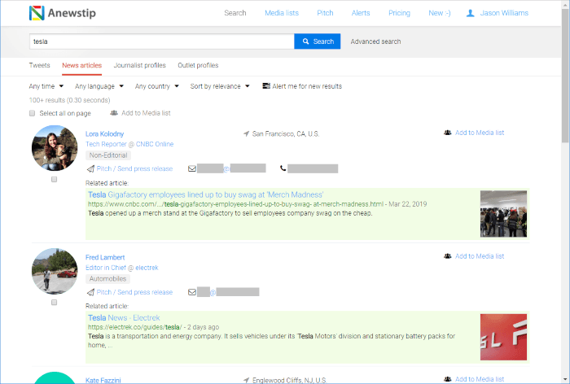Add Fred Lambert to Media list
570x384 pixels.
coord(480,256)
